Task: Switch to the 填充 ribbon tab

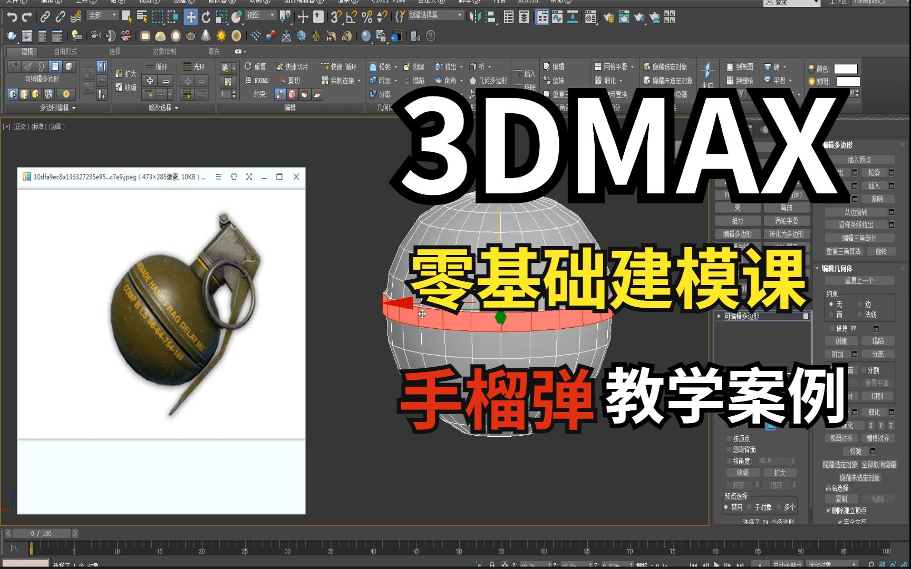Action: 214,51
